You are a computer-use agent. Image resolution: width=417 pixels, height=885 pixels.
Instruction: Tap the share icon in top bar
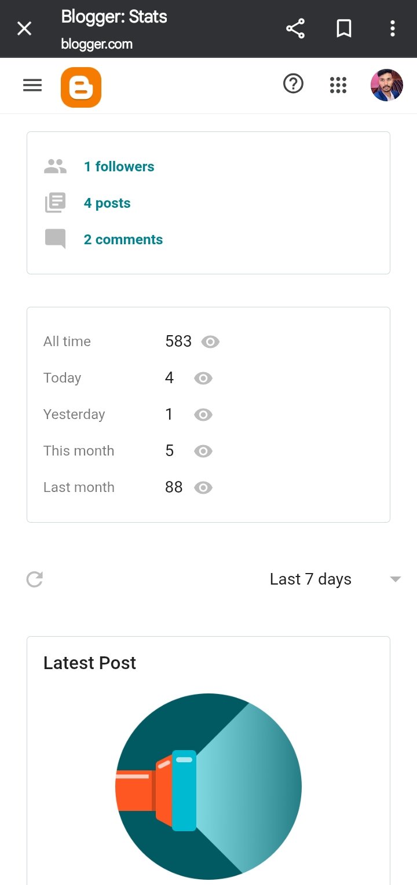[x=295, y=28]
